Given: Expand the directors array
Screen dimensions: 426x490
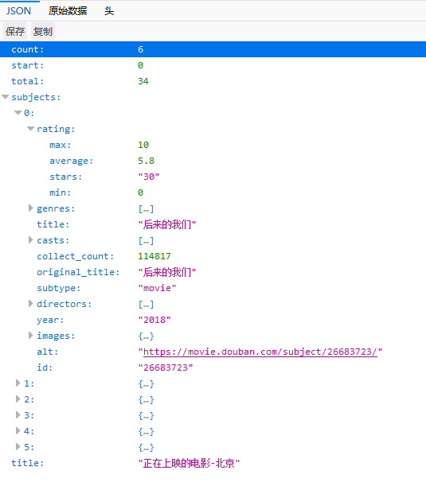Looking at the screenshot, I should (30, 303).
